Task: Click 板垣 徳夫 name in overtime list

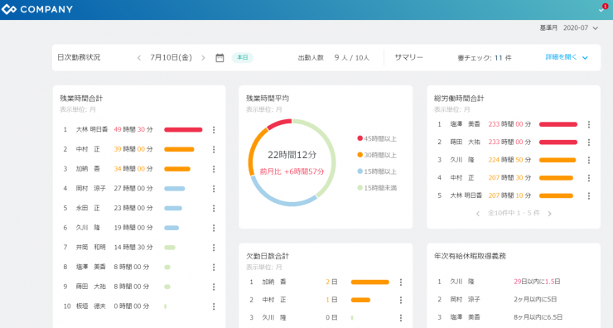Action: click(90, 306)
